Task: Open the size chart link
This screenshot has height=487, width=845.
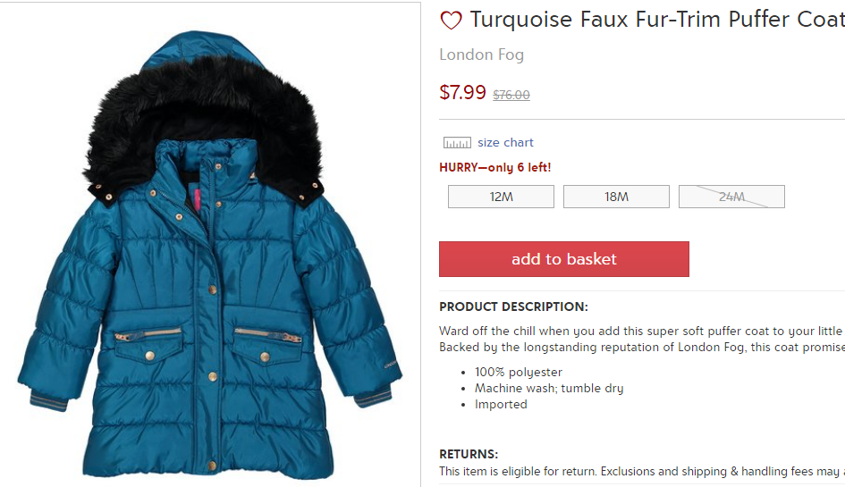Action: pyautogui.click(x=505, y=143)
